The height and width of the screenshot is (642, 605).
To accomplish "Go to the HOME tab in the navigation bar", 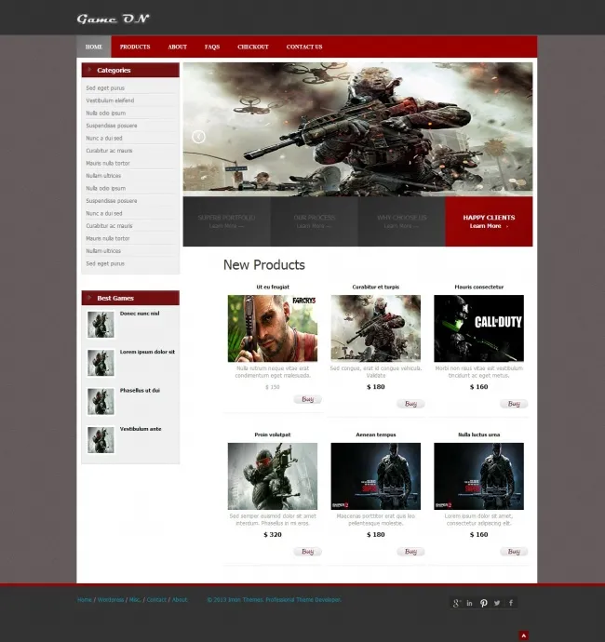I will click(94, 47).
